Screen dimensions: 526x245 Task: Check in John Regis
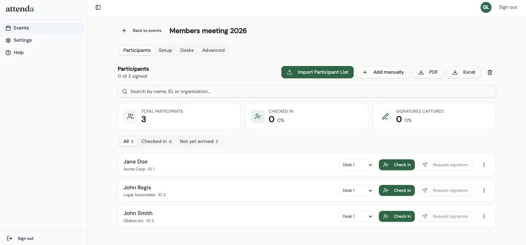click(397, 190)
